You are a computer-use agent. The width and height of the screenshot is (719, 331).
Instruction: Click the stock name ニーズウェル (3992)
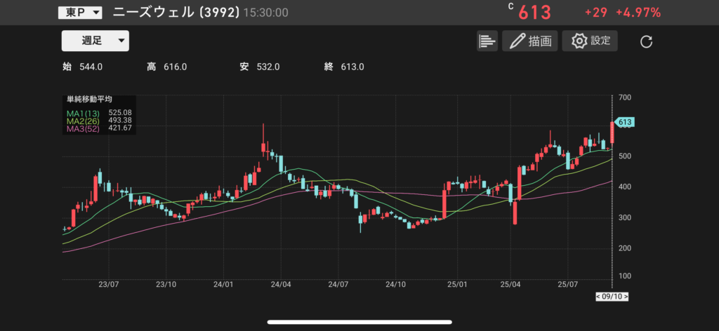[176, 13]
